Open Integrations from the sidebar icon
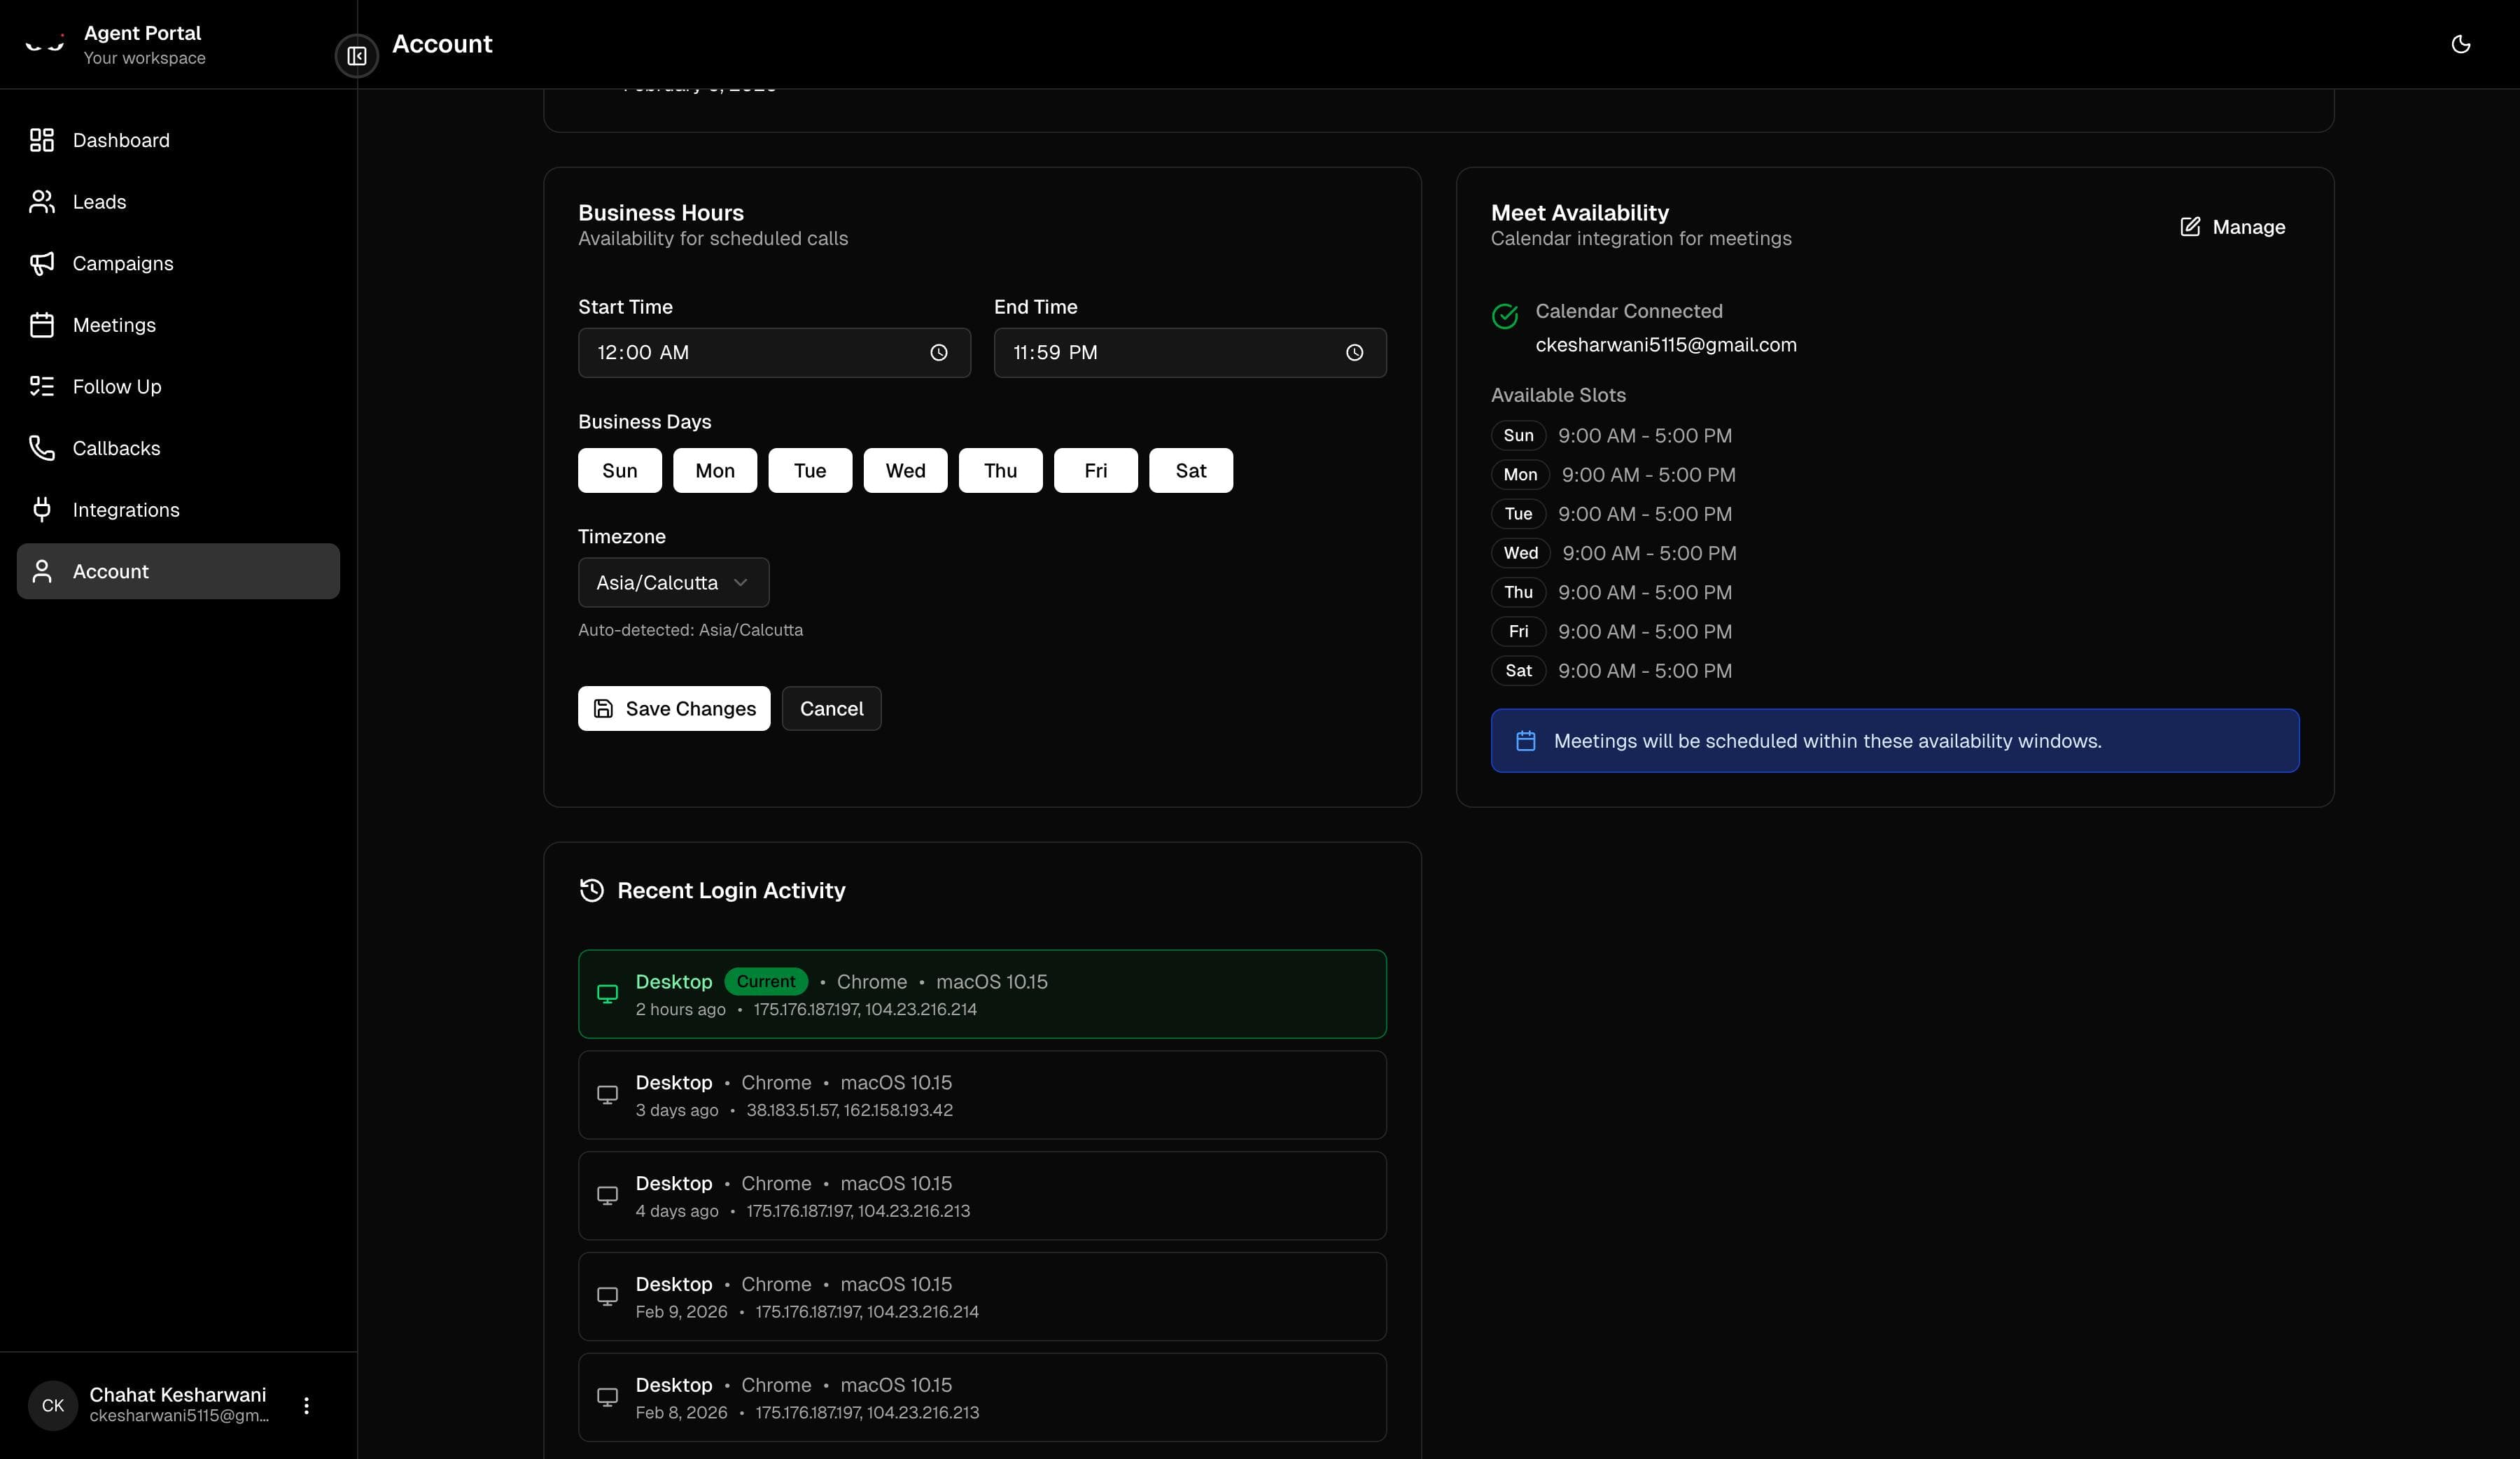Image resolution: width=2520 pixels, height=1459 pixels. click(41, 510)
